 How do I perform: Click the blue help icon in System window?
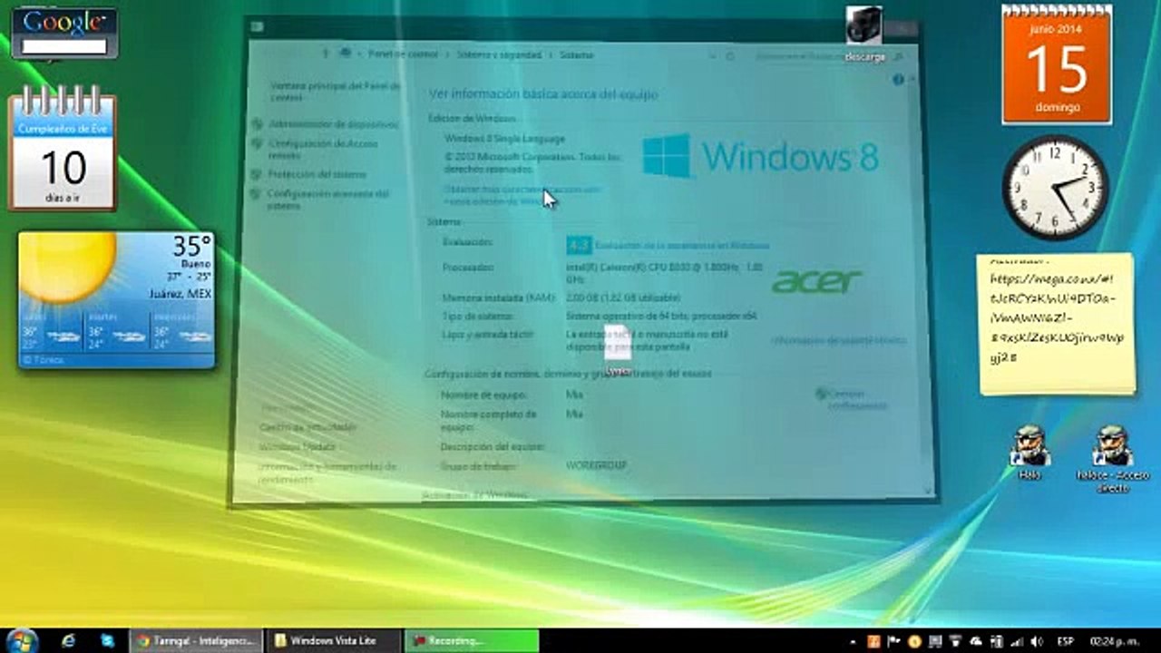[x=898, y=80]
